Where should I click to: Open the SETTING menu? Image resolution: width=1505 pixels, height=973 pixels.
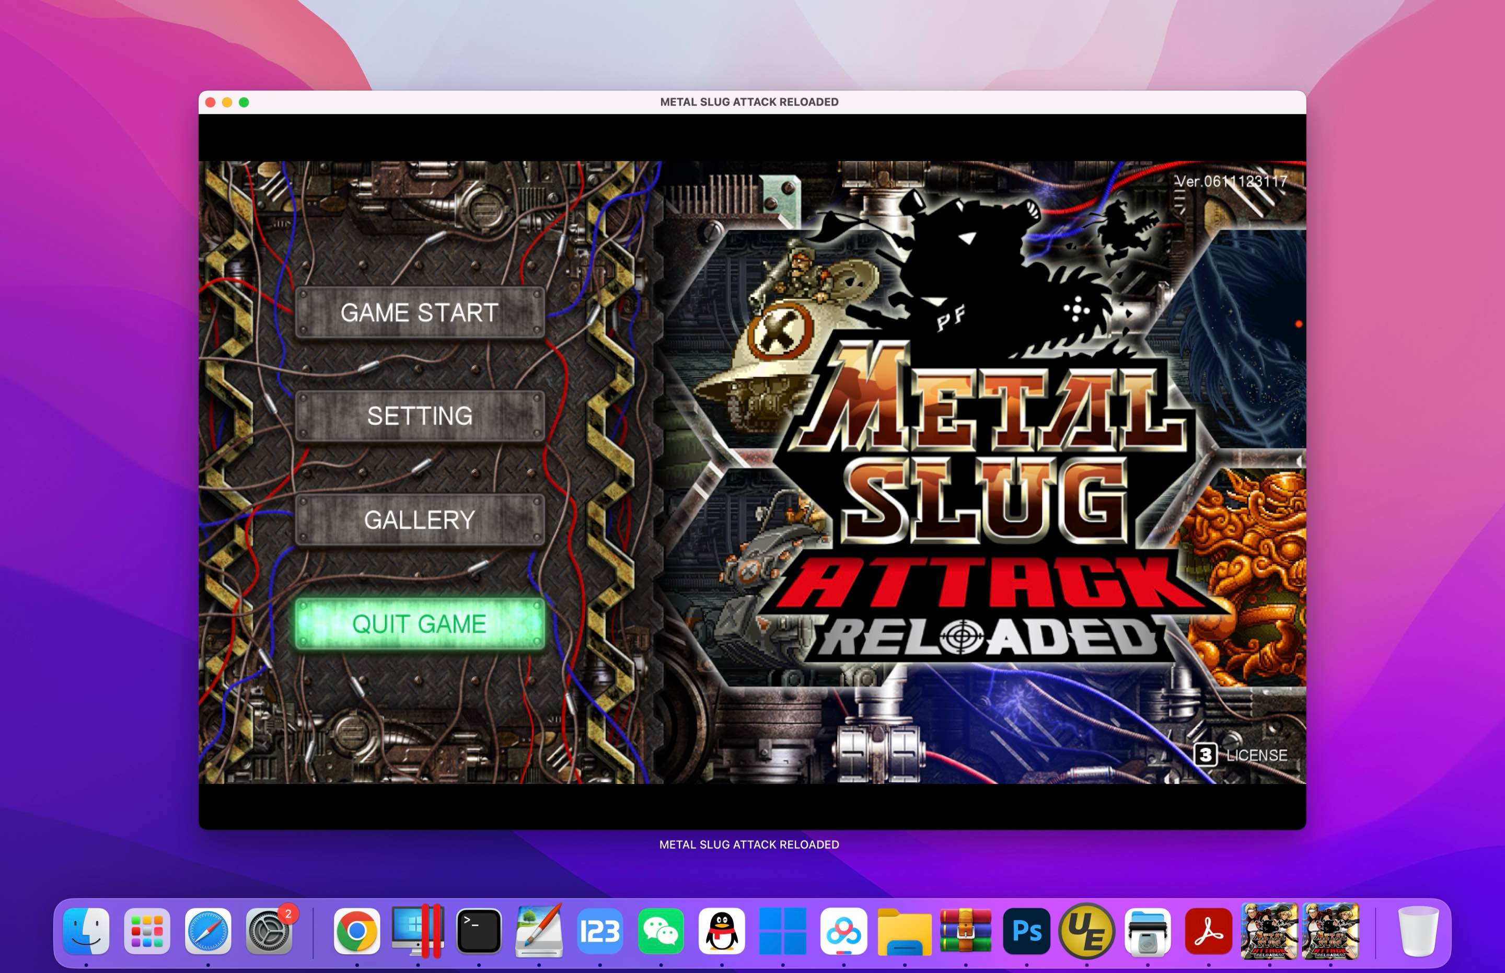pos(420,416)
